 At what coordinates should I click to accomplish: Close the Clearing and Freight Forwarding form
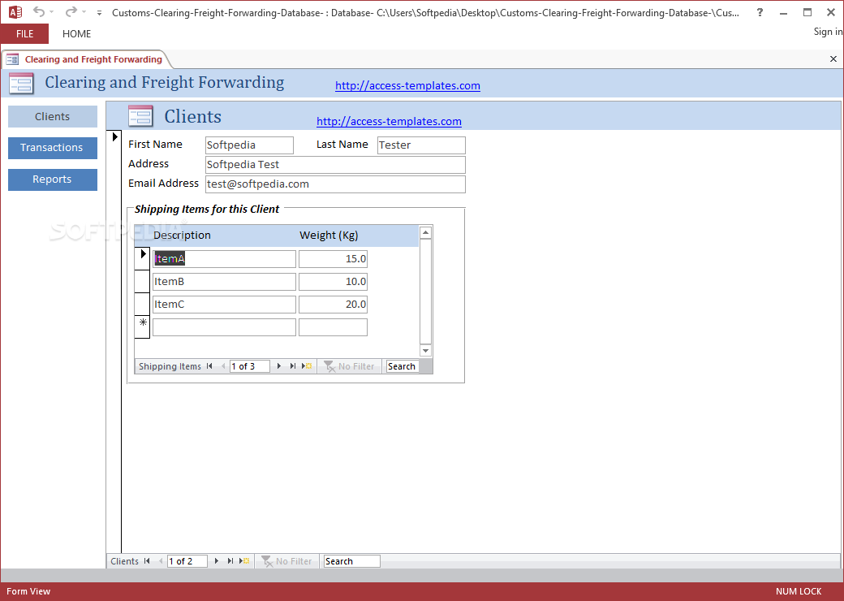pyautogui.click(x=833, y=59)
